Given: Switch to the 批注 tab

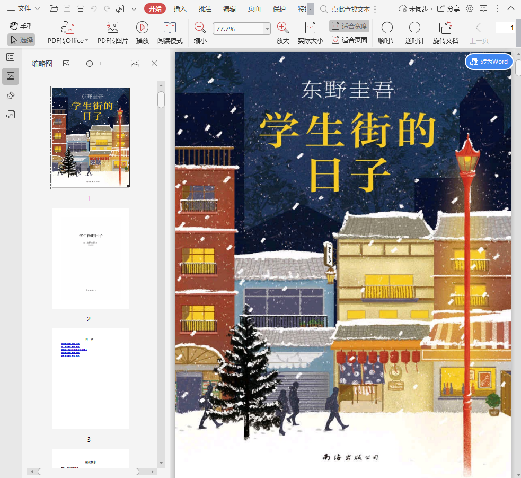Looking at the screenshot, I should tap(205, 9).
